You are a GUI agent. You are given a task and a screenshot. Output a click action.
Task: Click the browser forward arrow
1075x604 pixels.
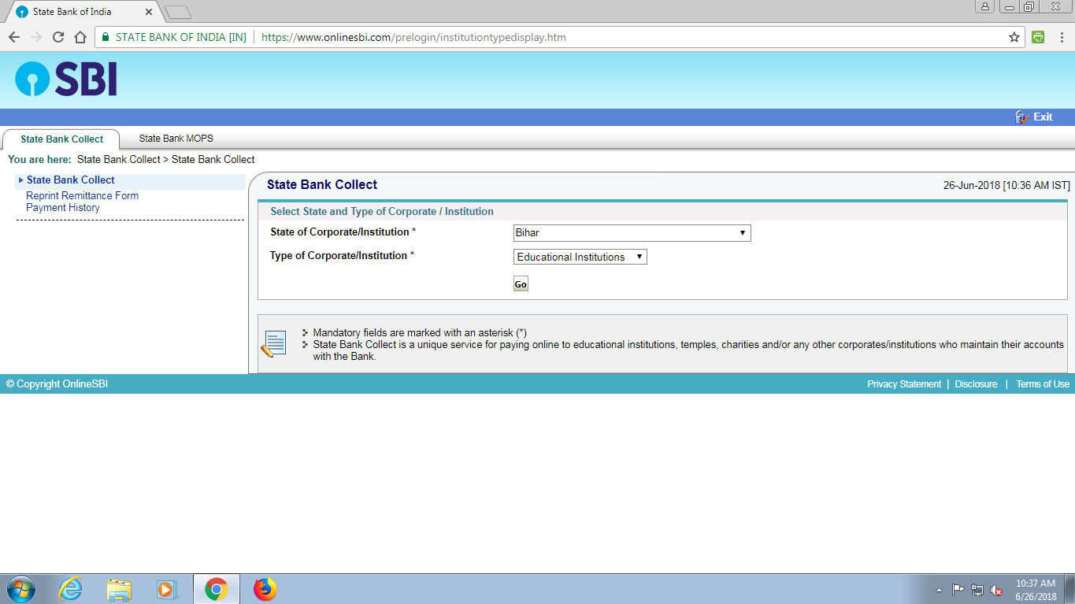click(36, 37)
